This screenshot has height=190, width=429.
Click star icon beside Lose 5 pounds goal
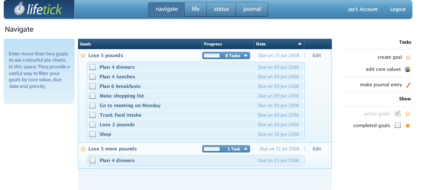coord(83,55)
